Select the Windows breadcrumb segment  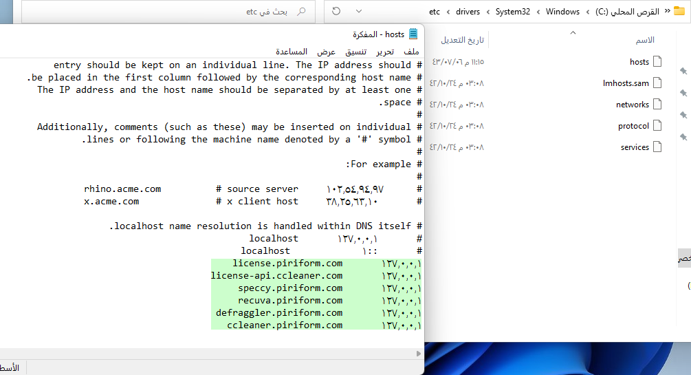(562, 12)
